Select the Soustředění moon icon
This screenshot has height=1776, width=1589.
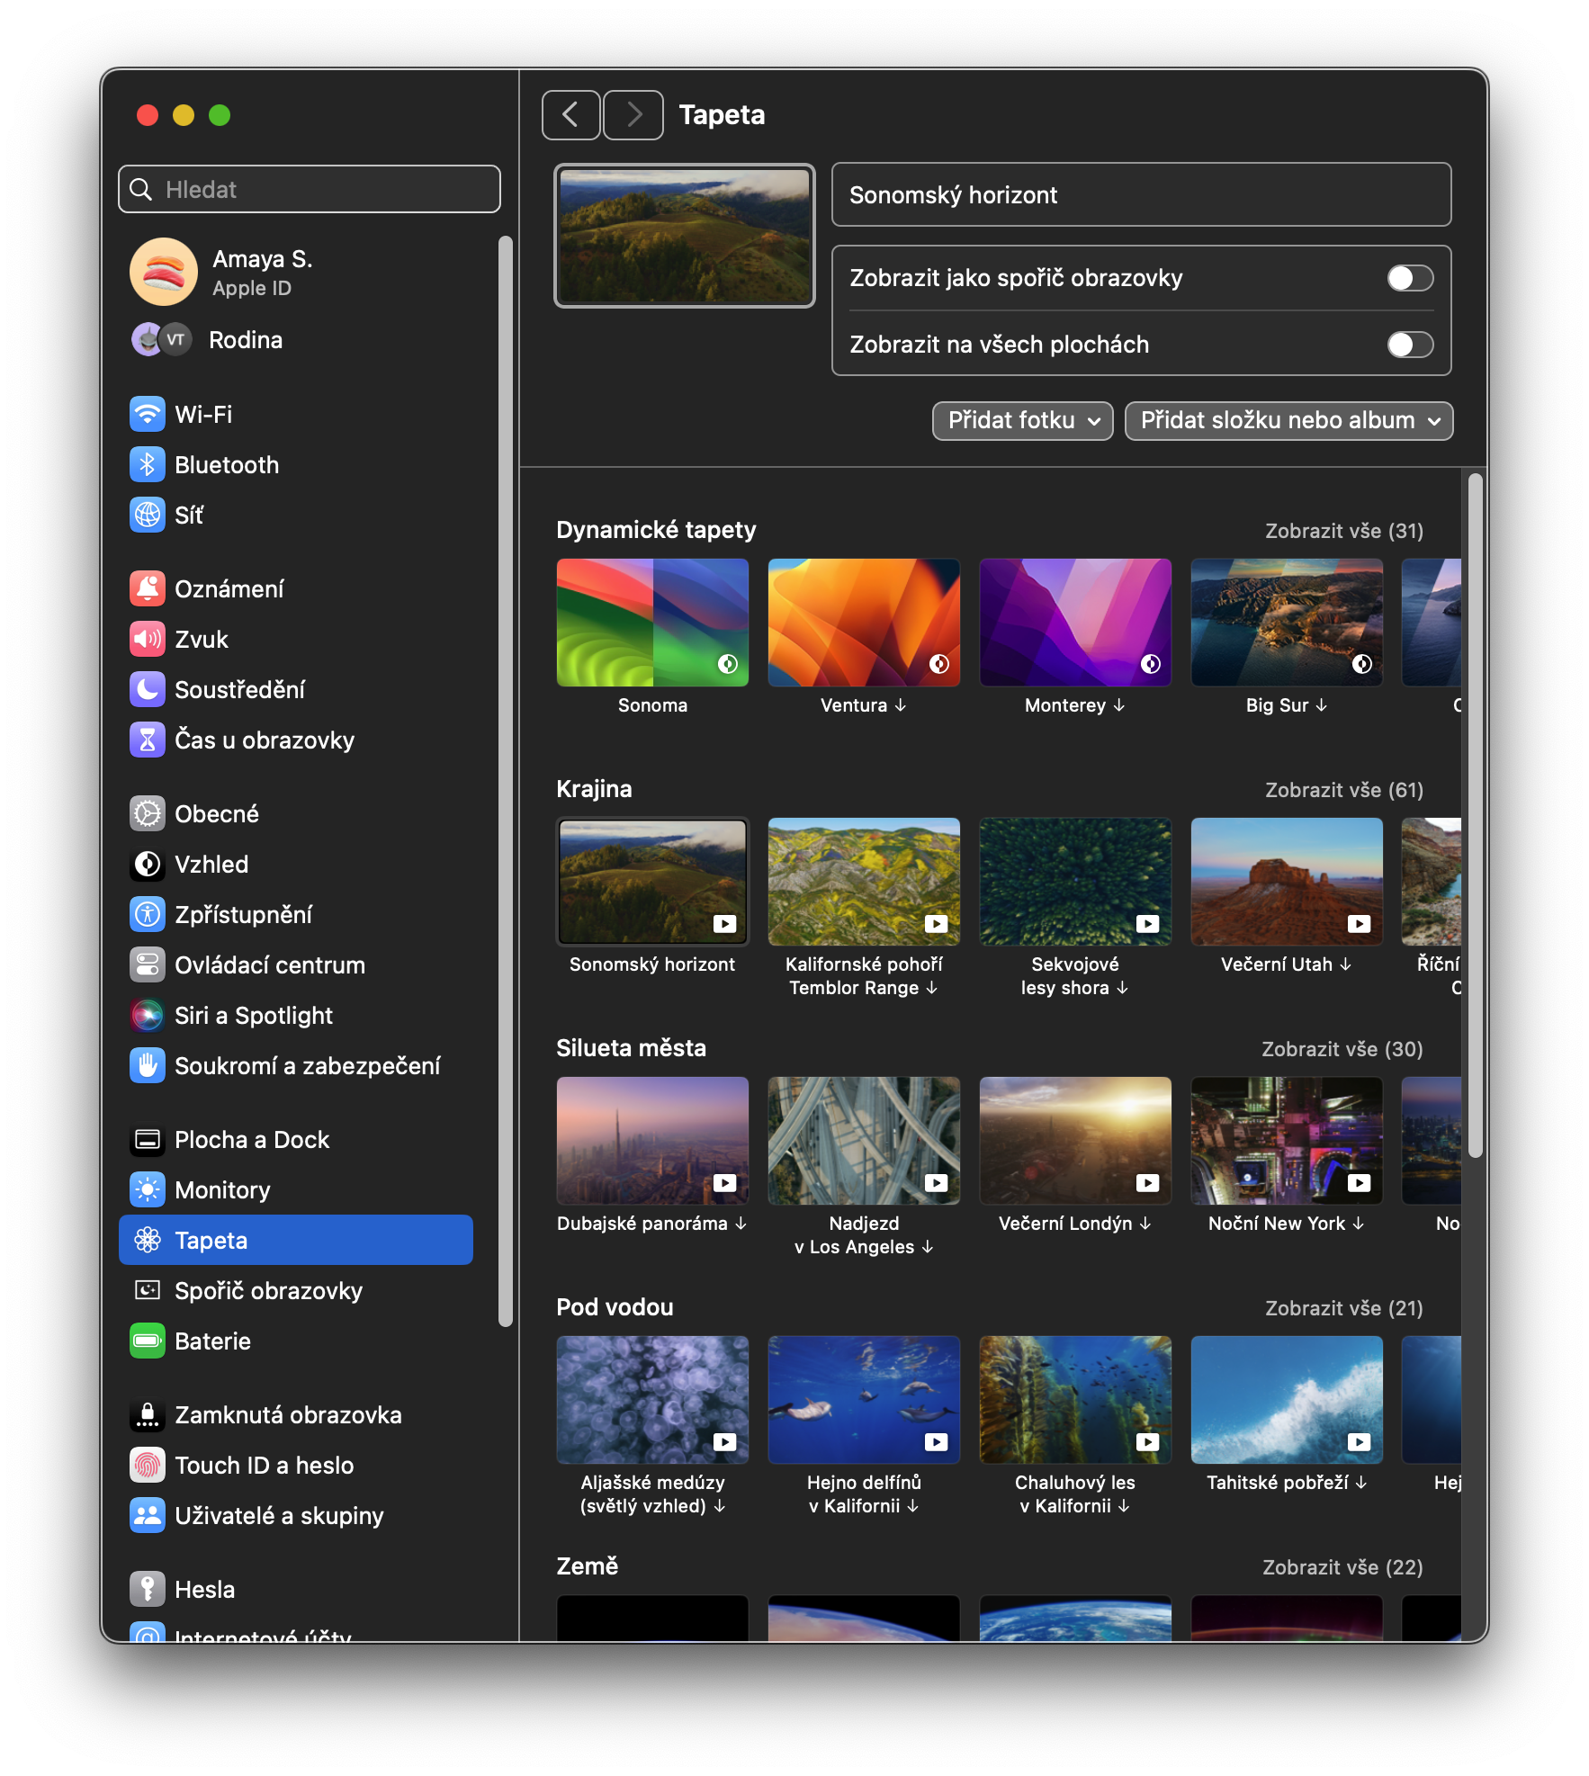(148, 690)
